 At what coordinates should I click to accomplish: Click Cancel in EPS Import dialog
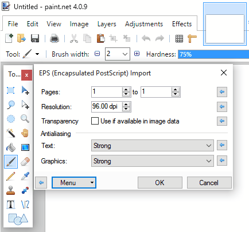point(209,182)
